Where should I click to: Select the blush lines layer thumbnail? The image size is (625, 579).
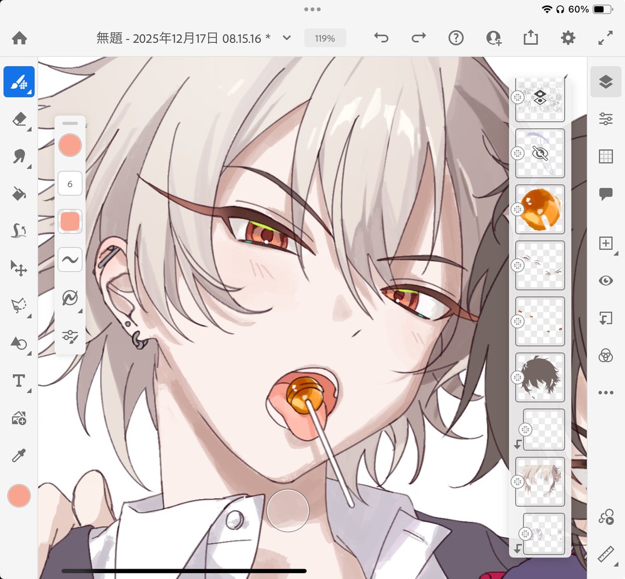540,266
